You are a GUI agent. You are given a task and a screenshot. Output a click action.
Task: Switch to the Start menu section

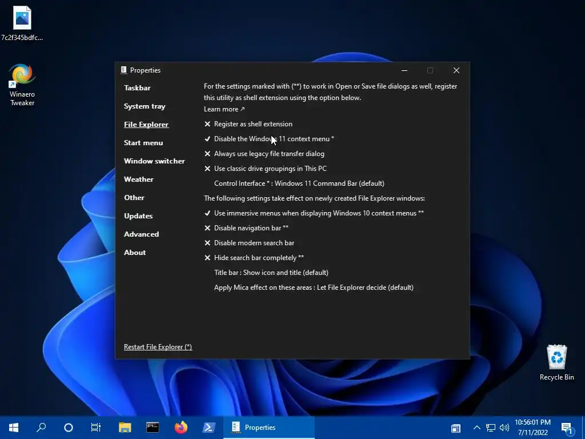click(x=143, y=143)
